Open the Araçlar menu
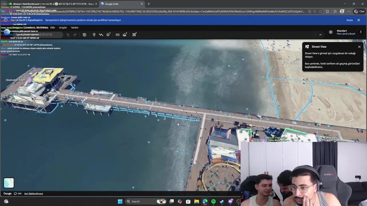This screenshot has height=206, width=367. 63,27
